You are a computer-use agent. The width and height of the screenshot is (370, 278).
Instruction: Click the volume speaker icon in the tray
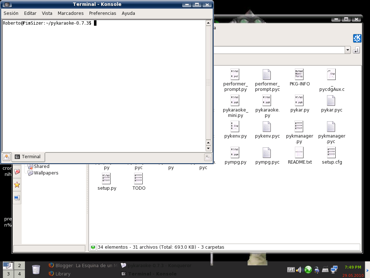click(298, 269)
